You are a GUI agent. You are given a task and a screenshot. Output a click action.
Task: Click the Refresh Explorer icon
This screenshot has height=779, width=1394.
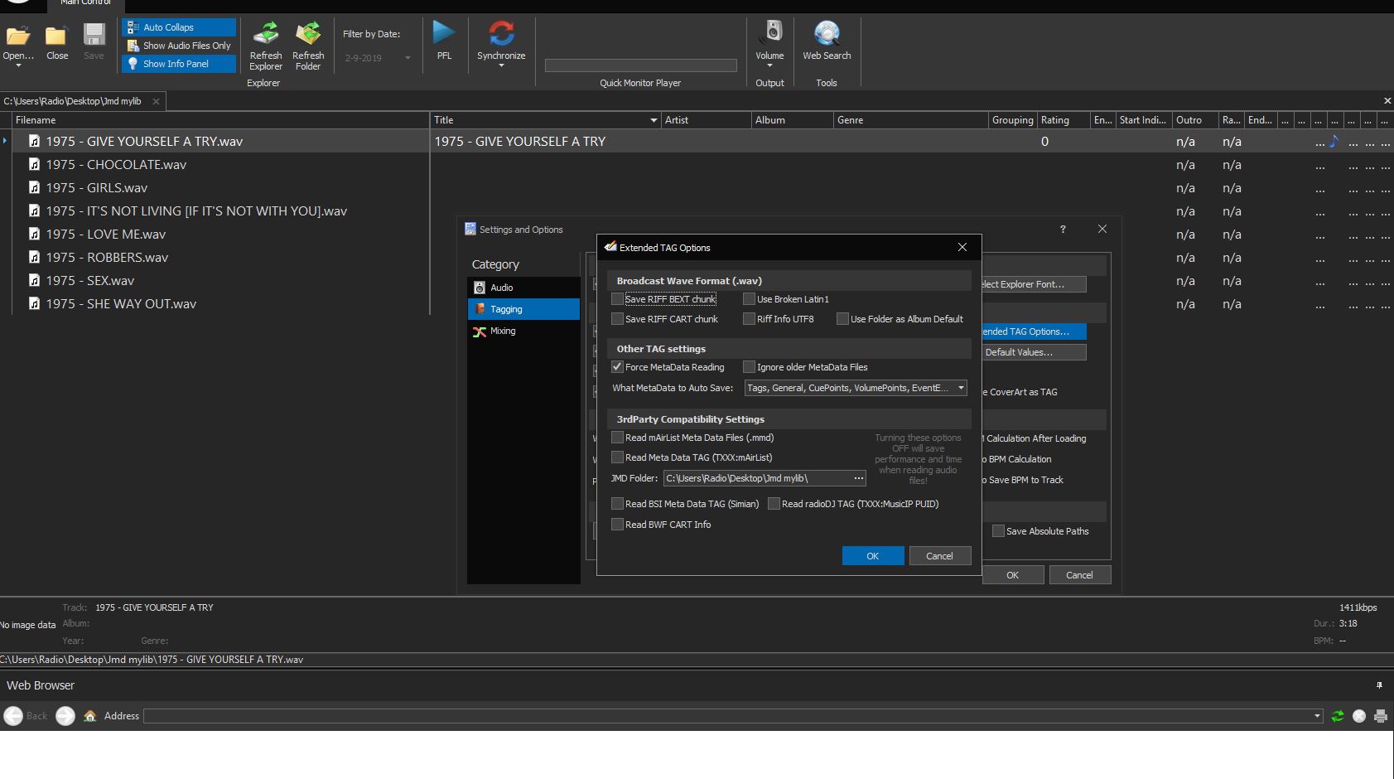tap(266, 33)
